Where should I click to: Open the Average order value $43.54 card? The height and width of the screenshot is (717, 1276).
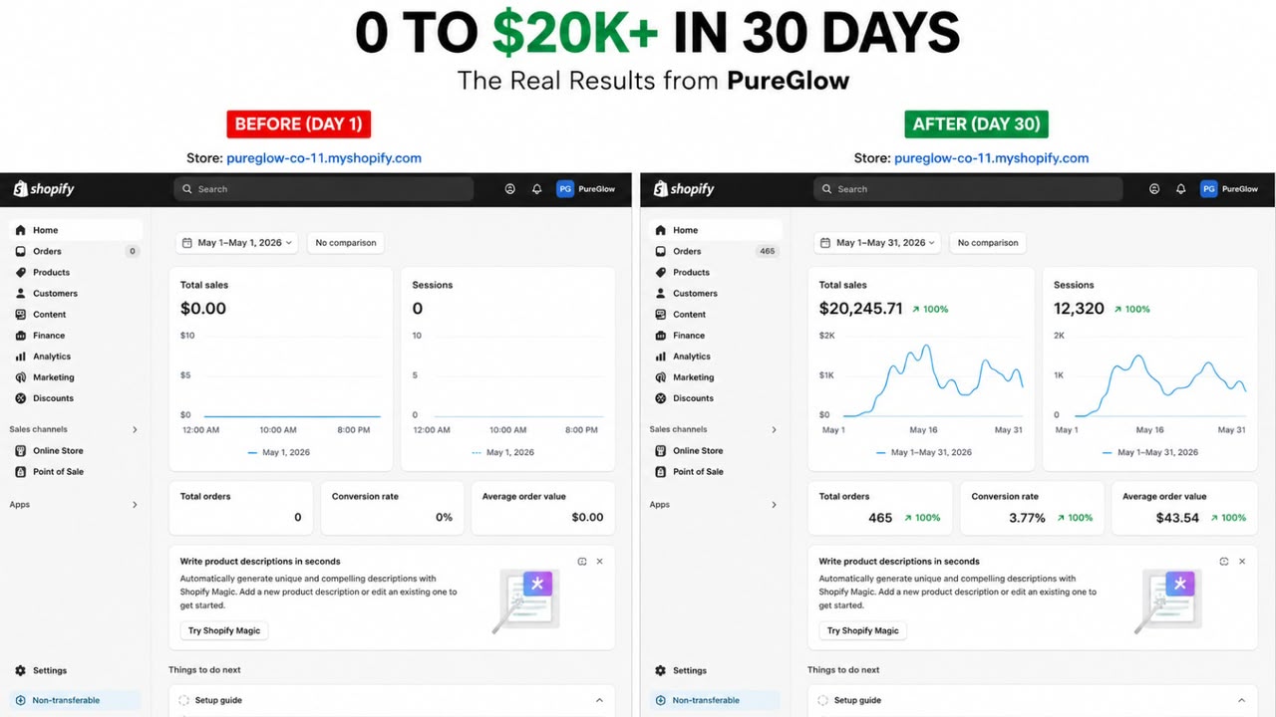(1184, 508)
